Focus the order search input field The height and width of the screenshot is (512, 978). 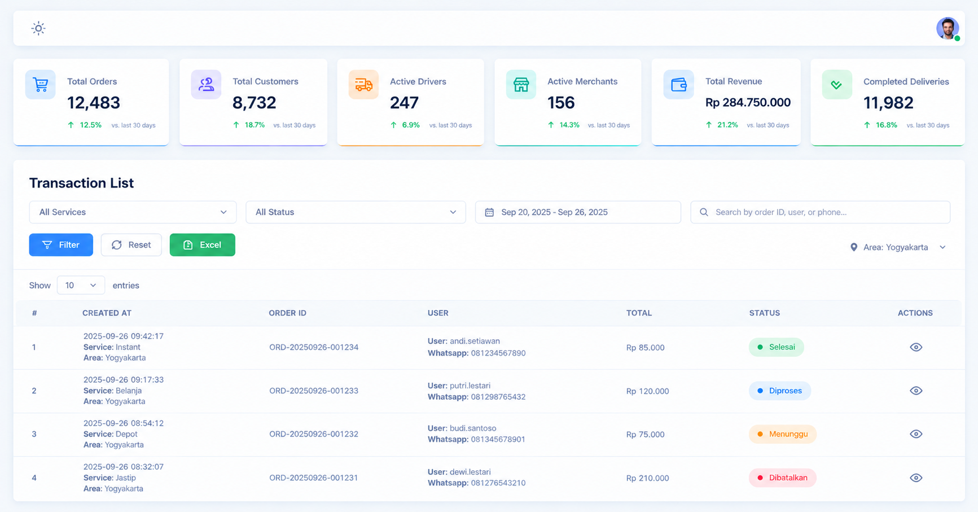[821, 212]
